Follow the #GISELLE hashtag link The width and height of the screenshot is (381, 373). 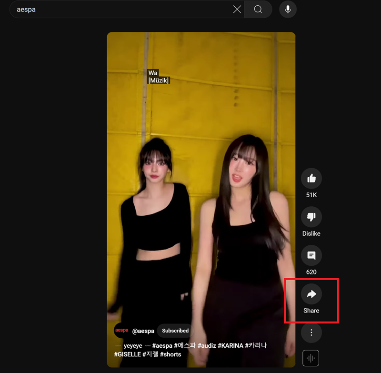click(x=127, y=354)
